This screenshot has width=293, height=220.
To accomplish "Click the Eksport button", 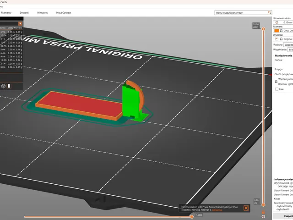I will coord(283,216).
